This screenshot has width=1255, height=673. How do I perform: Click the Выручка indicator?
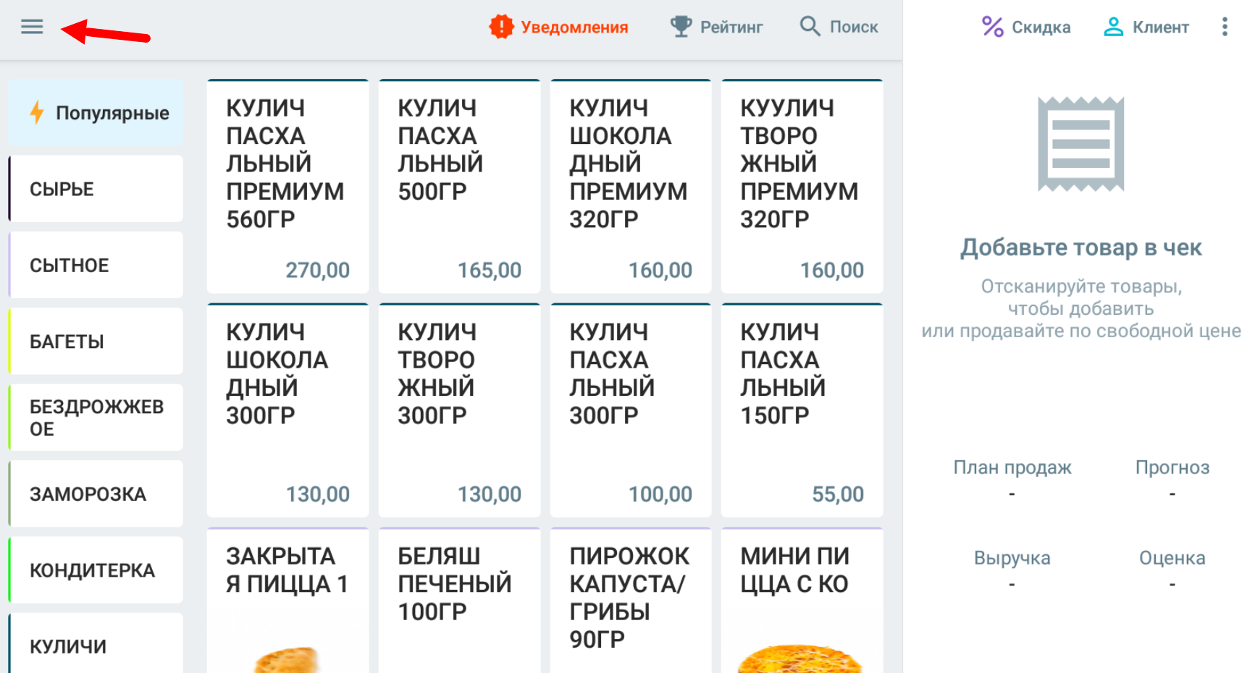pos(1012,570)
